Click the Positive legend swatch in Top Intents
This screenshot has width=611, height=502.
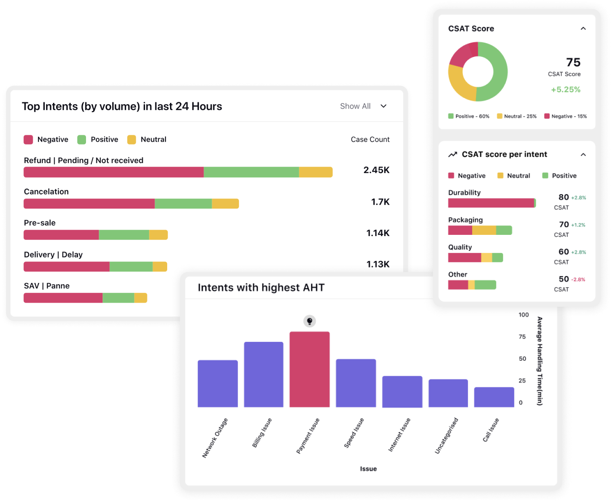click(82, 140)
